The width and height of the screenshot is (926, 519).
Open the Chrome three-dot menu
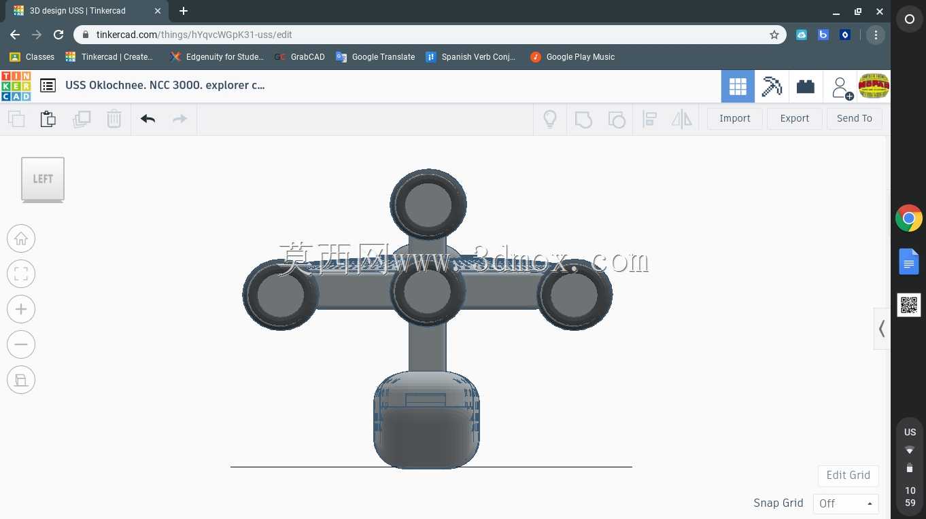coord(876,35)
